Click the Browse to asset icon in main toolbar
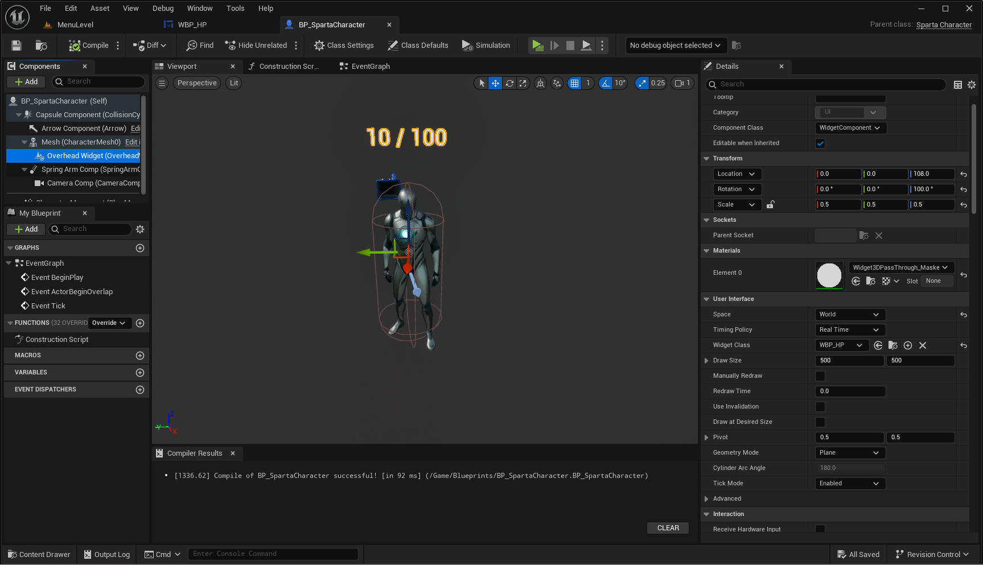This screenshot has width=983, height=565. [x=41, y=46]
